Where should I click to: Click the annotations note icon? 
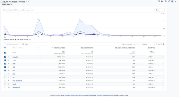tap(159, 1)
